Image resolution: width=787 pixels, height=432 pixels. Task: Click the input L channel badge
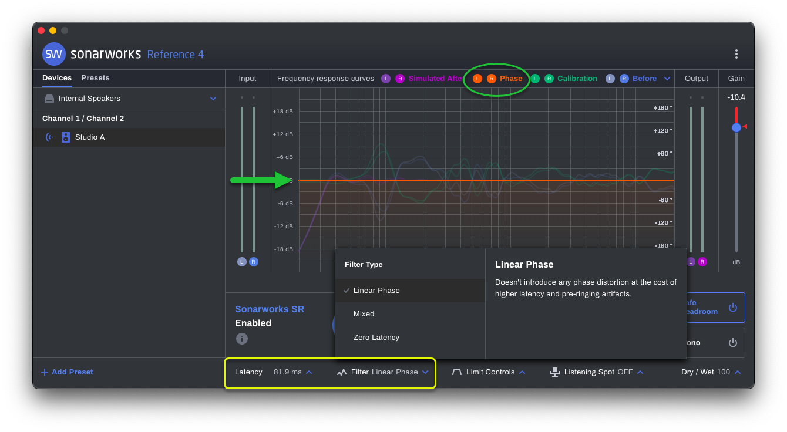pyautogui.click(x=242, y=262)
